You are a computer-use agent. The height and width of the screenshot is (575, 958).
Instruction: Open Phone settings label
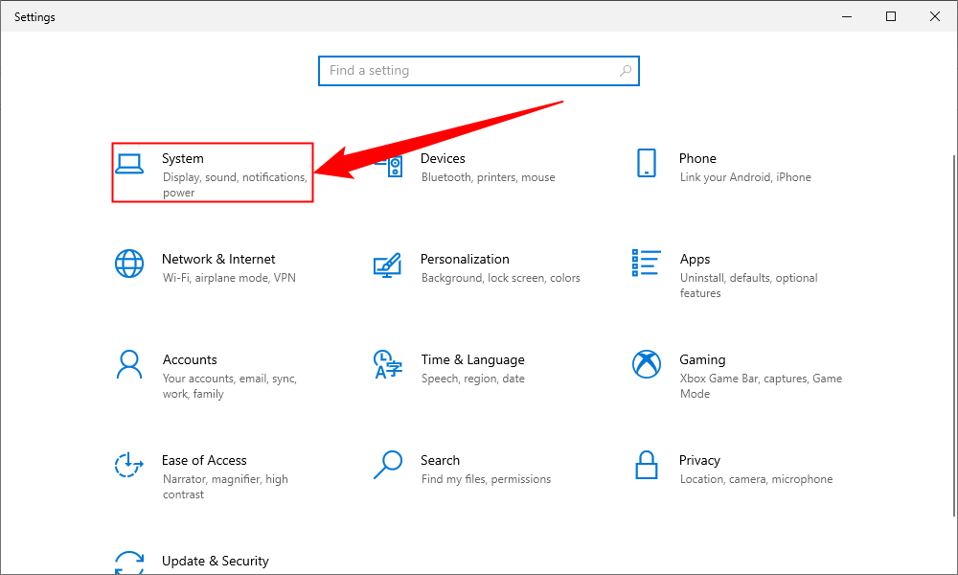pos(697,158)
